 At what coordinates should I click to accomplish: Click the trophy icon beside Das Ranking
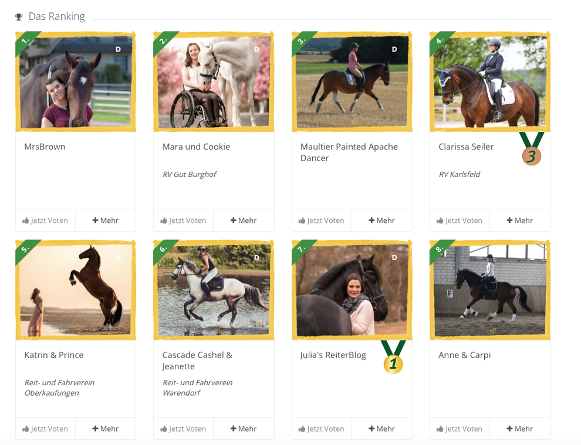click(19, 16)
